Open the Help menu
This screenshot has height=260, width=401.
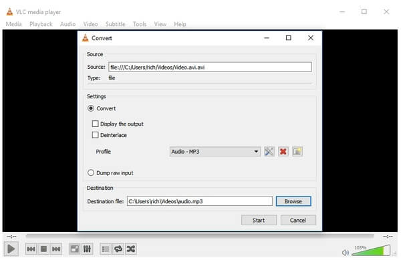(180, 24)
